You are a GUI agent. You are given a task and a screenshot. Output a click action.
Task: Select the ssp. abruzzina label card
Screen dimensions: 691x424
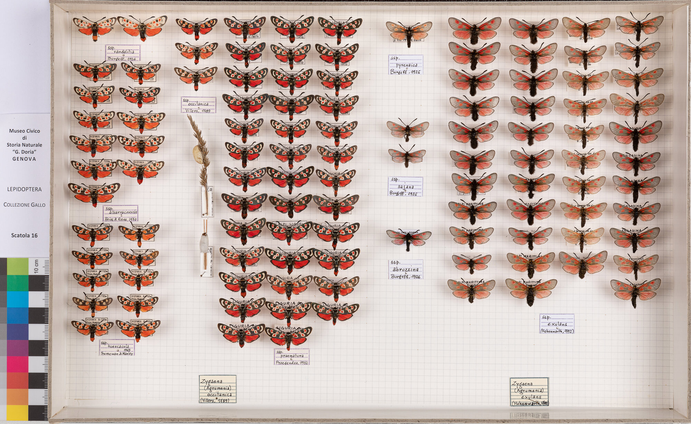[x=406, y=269]
